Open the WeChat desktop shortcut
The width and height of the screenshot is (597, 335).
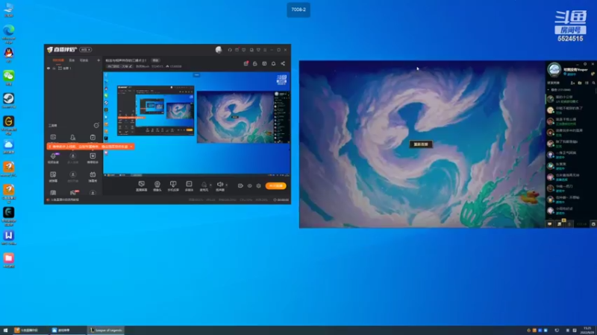tap(9, 78)
